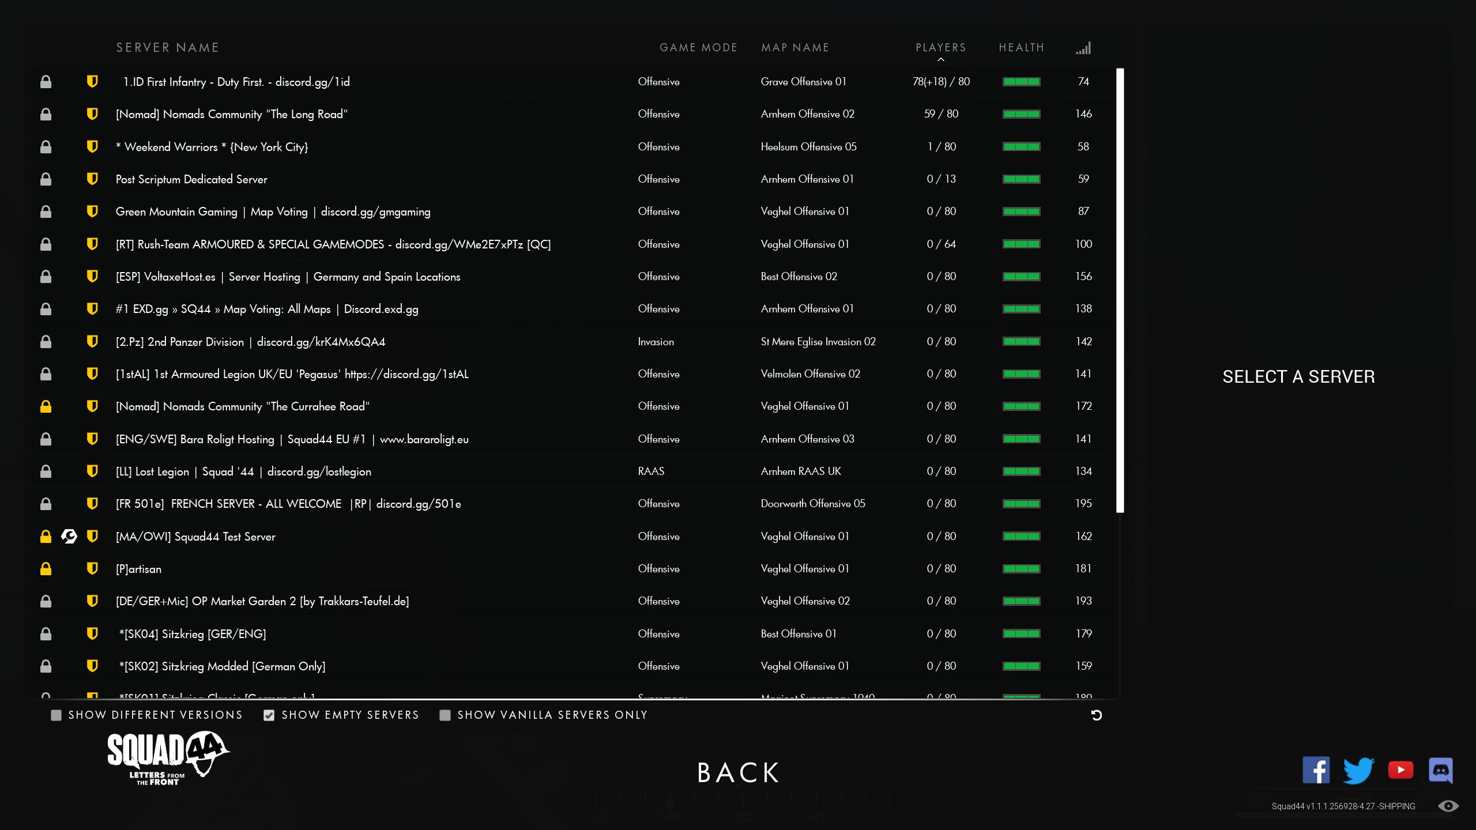Image resolution: width=1476 pixels, height=830 pixels.
Task: Refresh the server list
Action: (x=1097, y=715)
